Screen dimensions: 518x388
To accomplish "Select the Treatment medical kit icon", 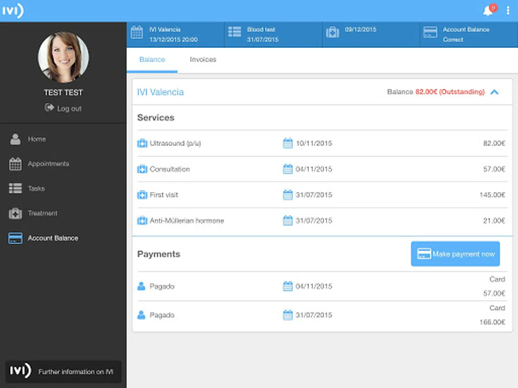I will click(15, 213).
